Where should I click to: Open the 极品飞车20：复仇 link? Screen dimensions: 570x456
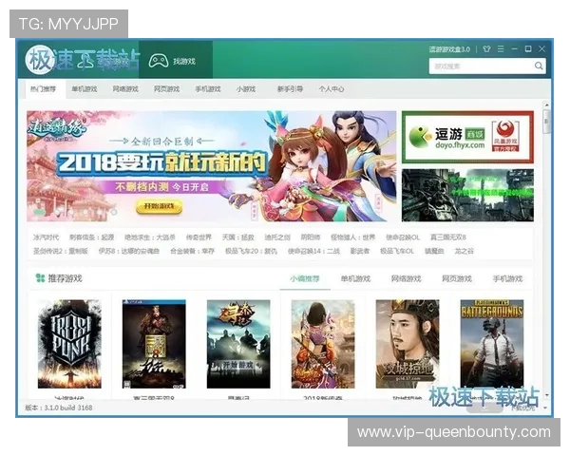(251, 251)
